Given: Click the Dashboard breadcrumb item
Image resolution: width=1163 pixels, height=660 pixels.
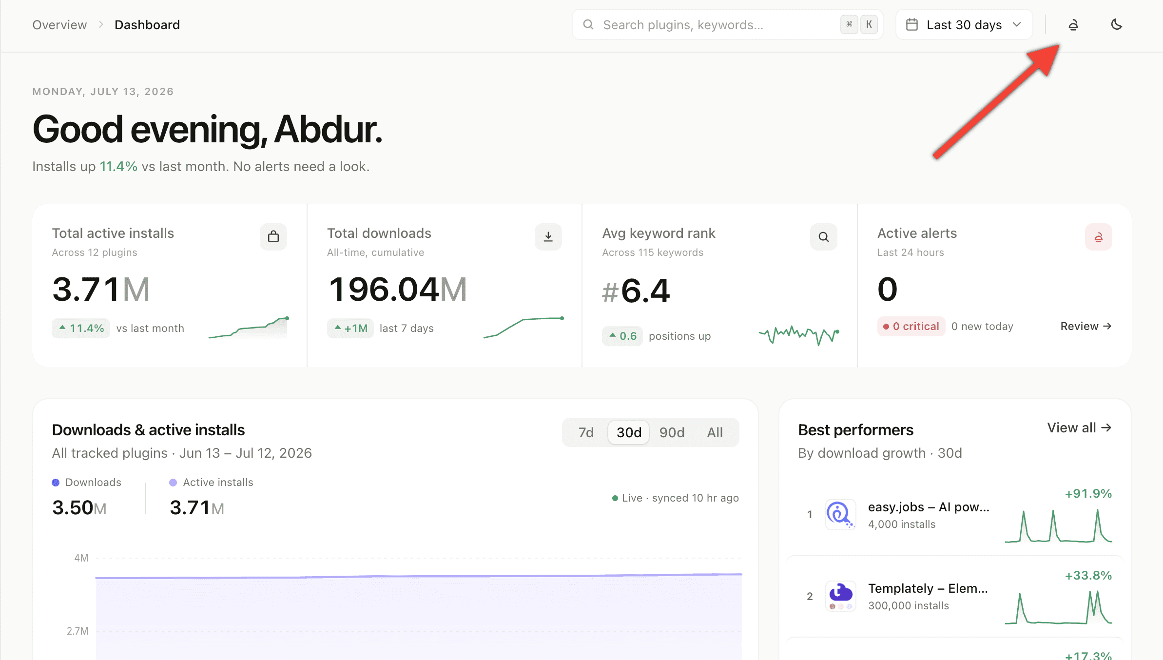Looking at the screenshot, I should click(x=147, y=25).
